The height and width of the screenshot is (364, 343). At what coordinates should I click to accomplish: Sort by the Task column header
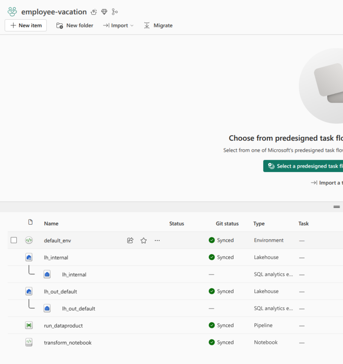[303, 224]
